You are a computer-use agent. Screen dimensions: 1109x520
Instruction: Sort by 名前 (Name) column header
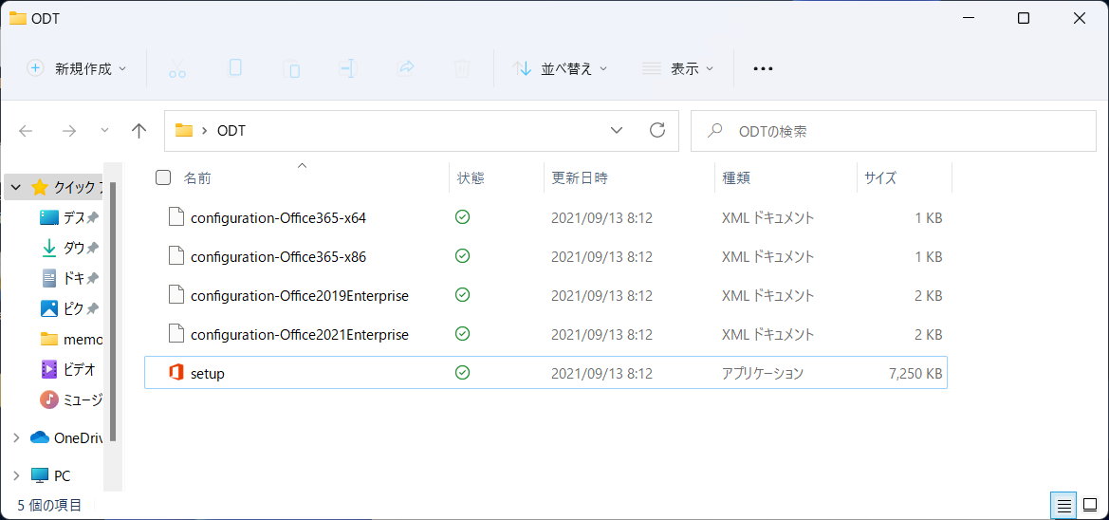197,178
